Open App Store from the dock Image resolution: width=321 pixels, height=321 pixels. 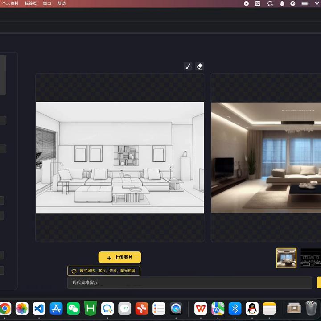click(56, 308)
